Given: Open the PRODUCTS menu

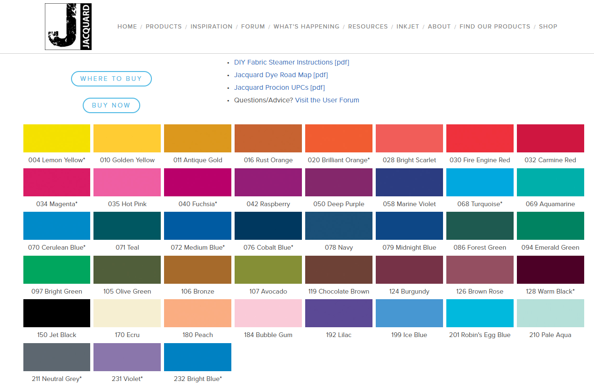Looking at the screenshot, I should coord(164,27).
